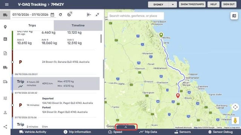This screenshot has height=135, width=241.
Task: Click the Keyboard shortcuts map link
Action: click(x=183, y=127)
